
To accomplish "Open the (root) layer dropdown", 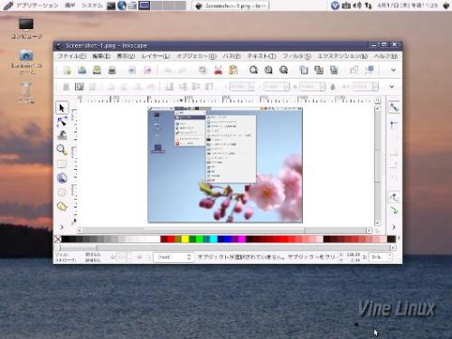I will [x=174, y=257].
